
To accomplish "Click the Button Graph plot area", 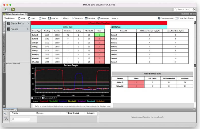I will click(x=72, y=80).
